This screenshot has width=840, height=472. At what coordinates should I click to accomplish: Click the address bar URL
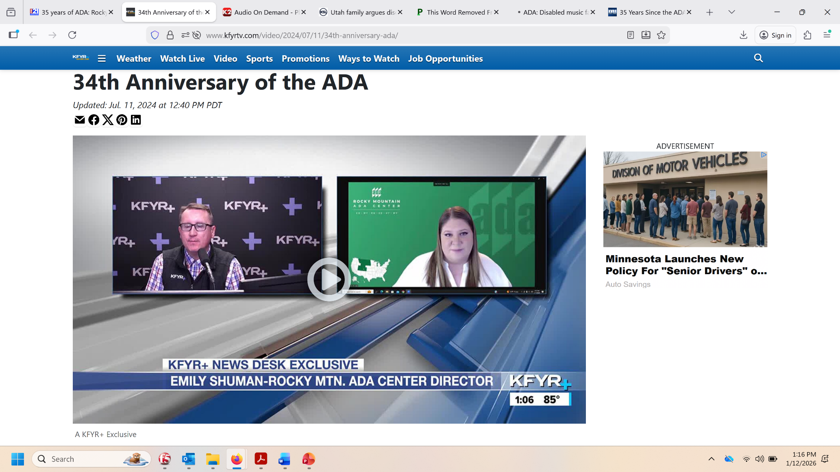302,35
